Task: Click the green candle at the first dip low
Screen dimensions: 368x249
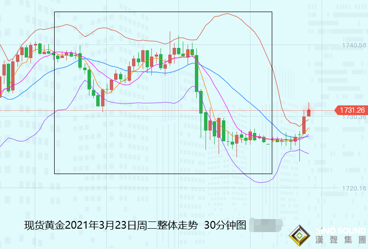Action: click(98, 101)
